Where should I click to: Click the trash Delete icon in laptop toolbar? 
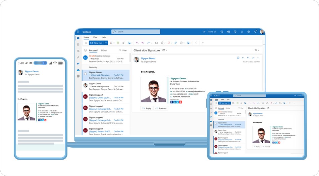[x=111, y=43]
